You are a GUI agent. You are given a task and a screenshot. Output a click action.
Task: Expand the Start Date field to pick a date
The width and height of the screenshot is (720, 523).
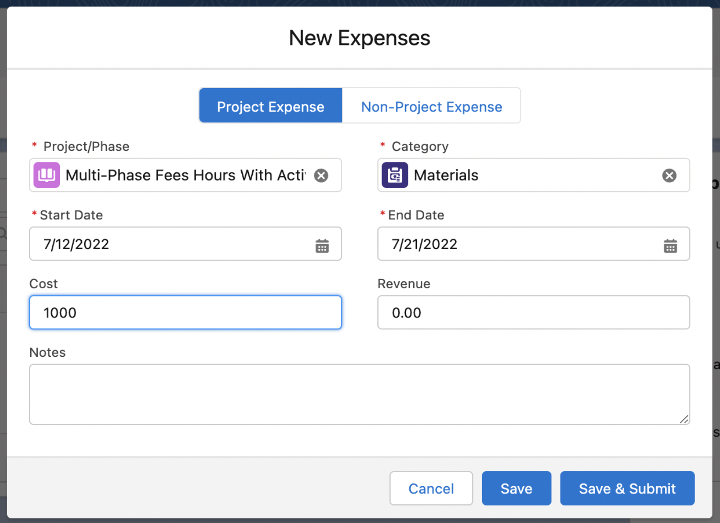tap(322, 245)
